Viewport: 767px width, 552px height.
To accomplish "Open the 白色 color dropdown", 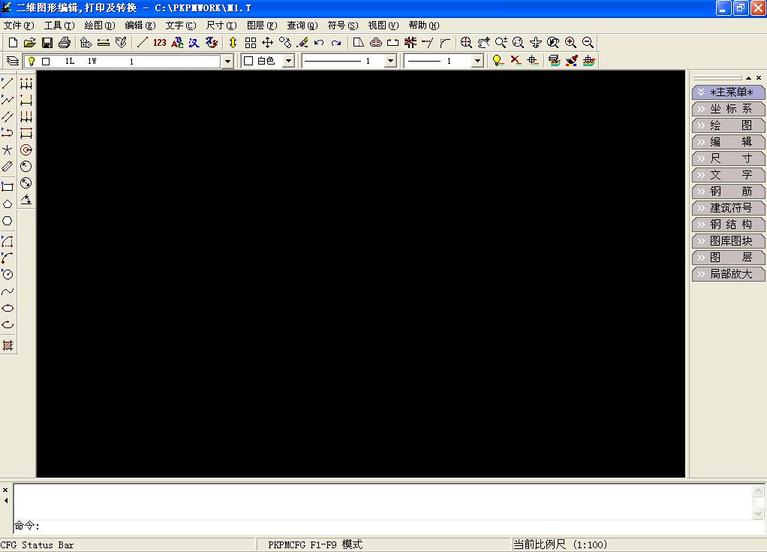I will [288, 62].
